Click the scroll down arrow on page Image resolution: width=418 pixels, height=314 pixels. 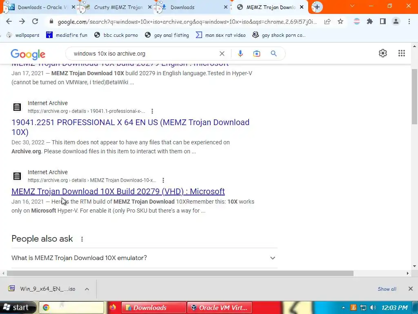point(414,266)
